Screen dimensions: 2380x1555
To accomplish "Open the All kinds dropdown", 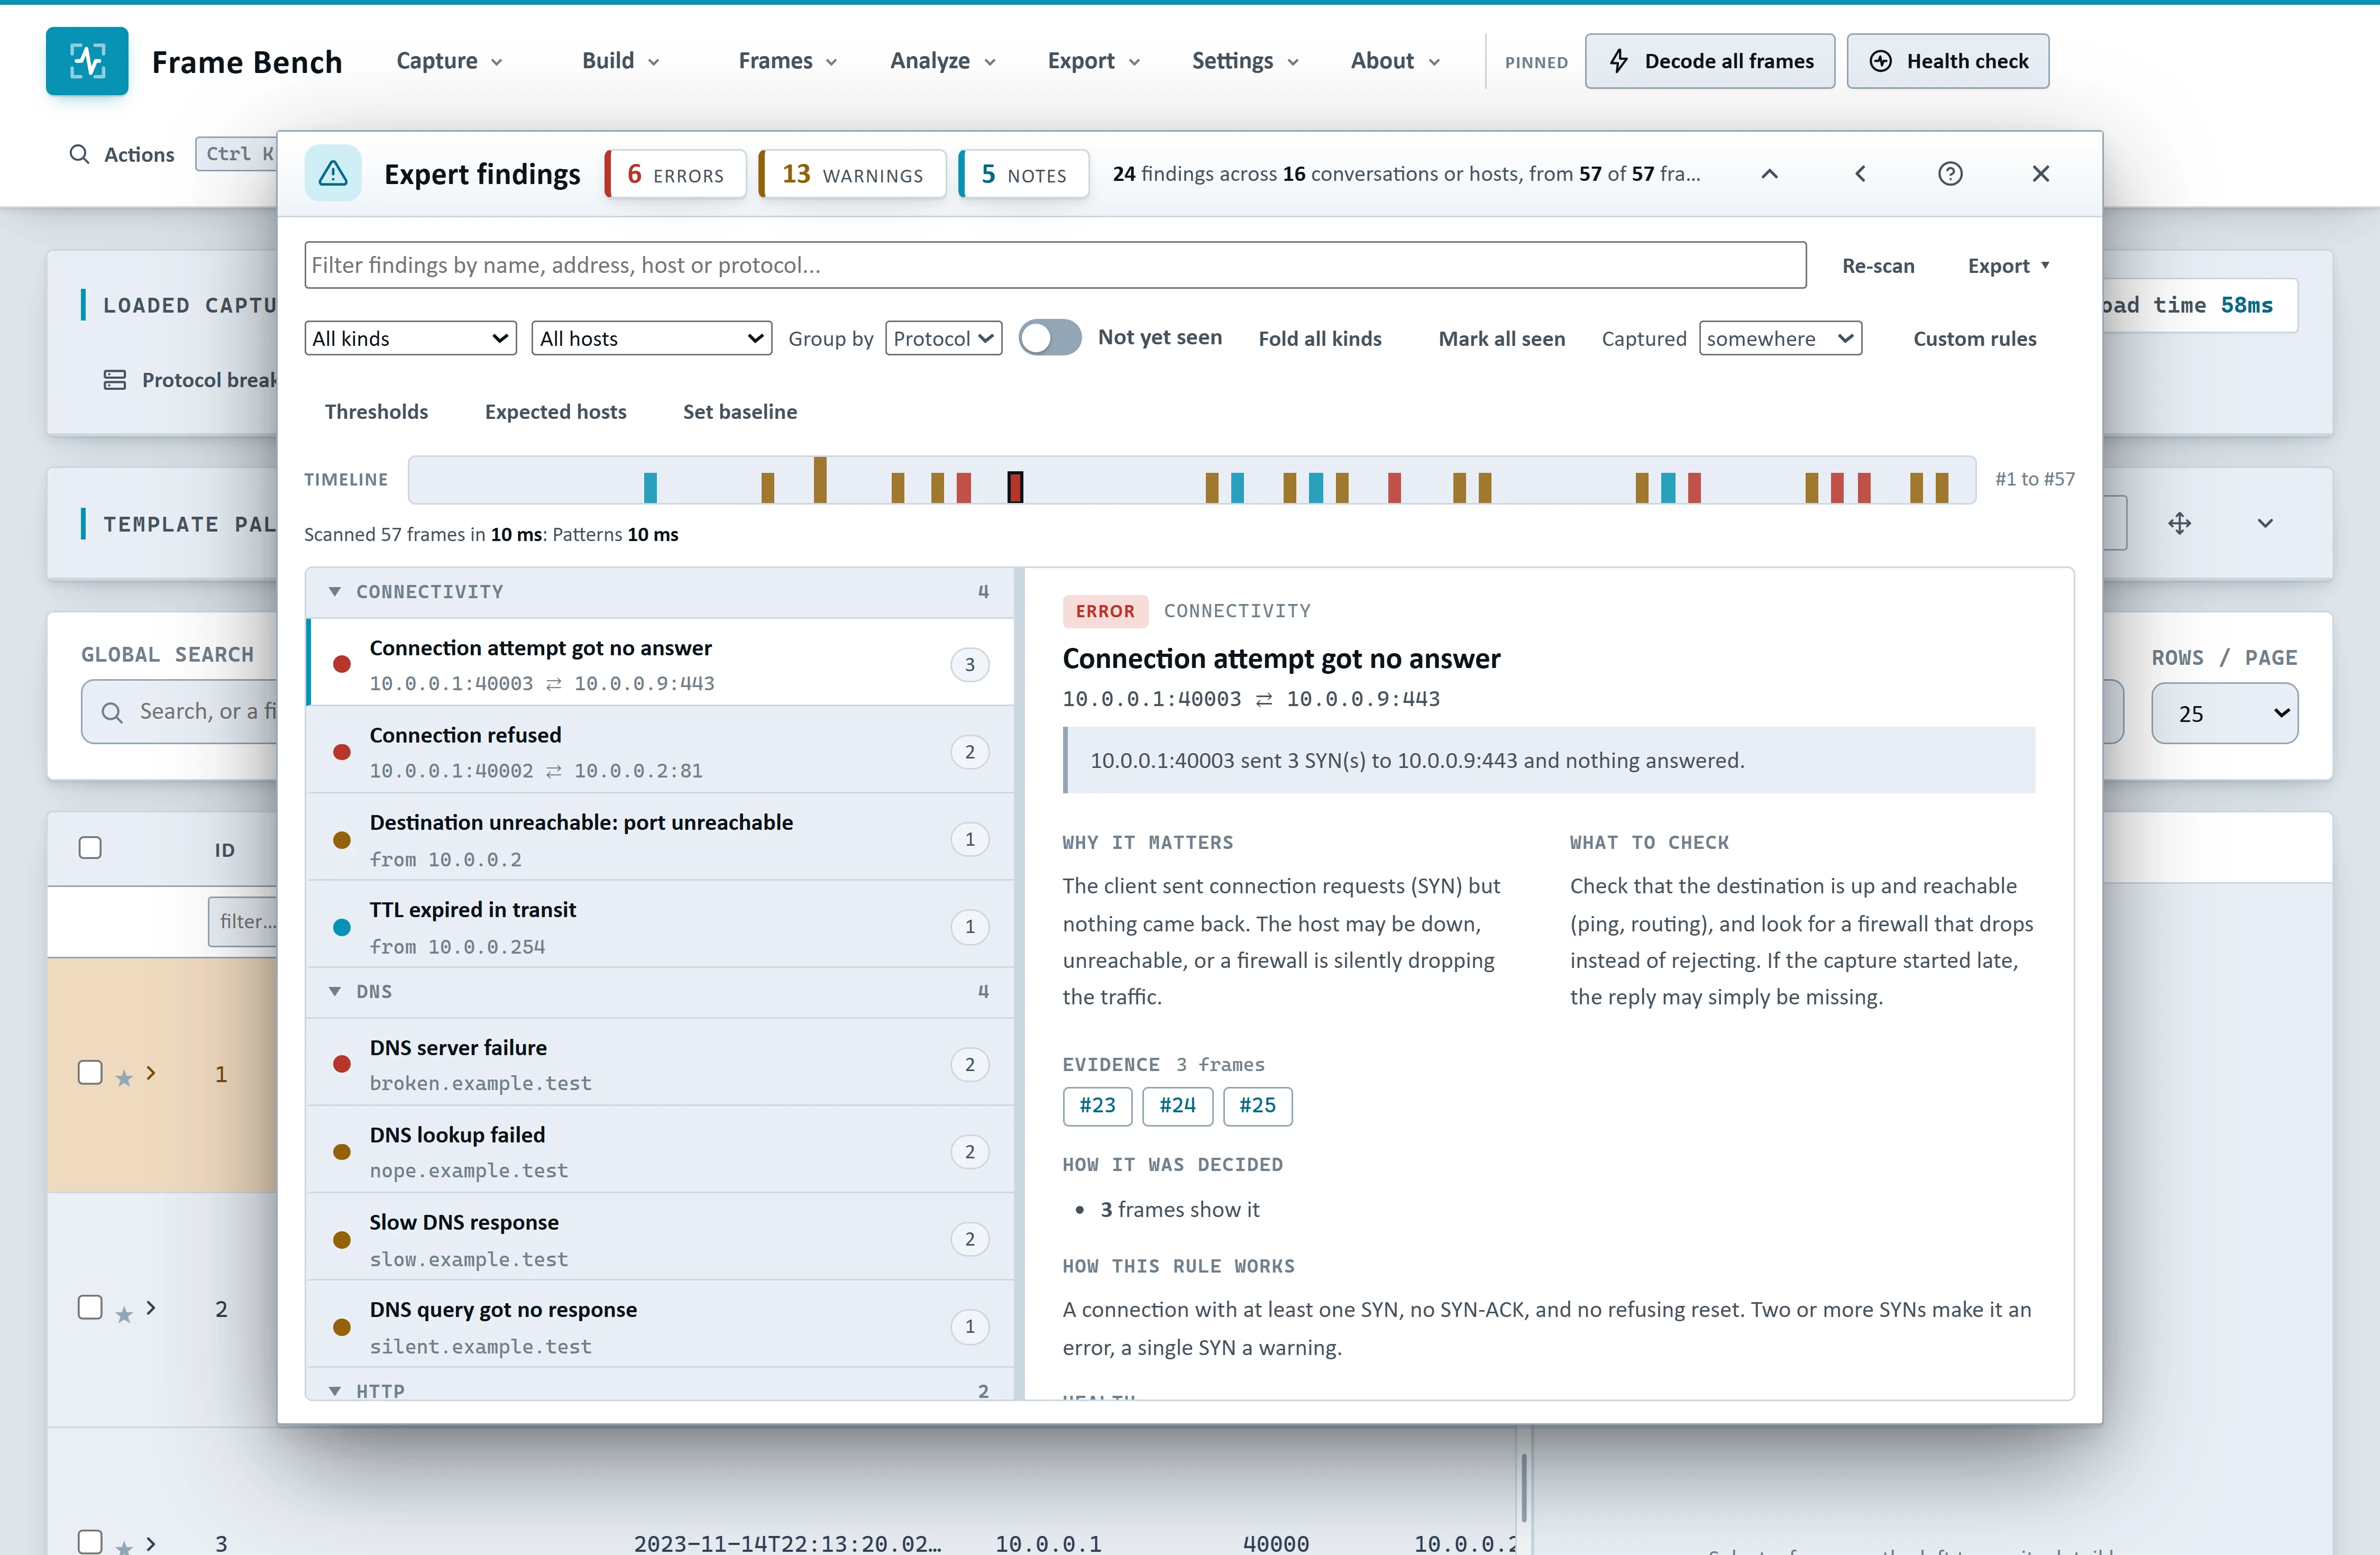I will (x=410, y=338).
